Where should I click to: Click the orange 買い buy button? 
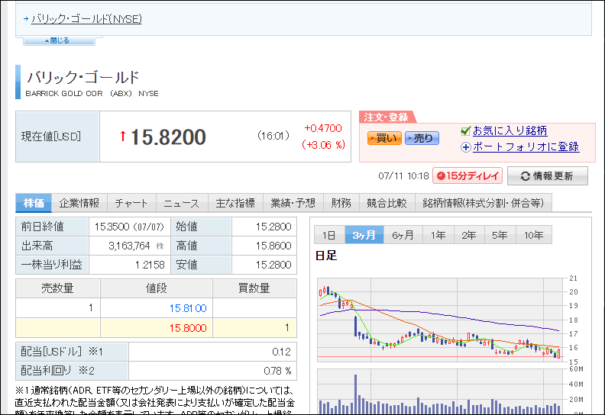coord(384,138)
